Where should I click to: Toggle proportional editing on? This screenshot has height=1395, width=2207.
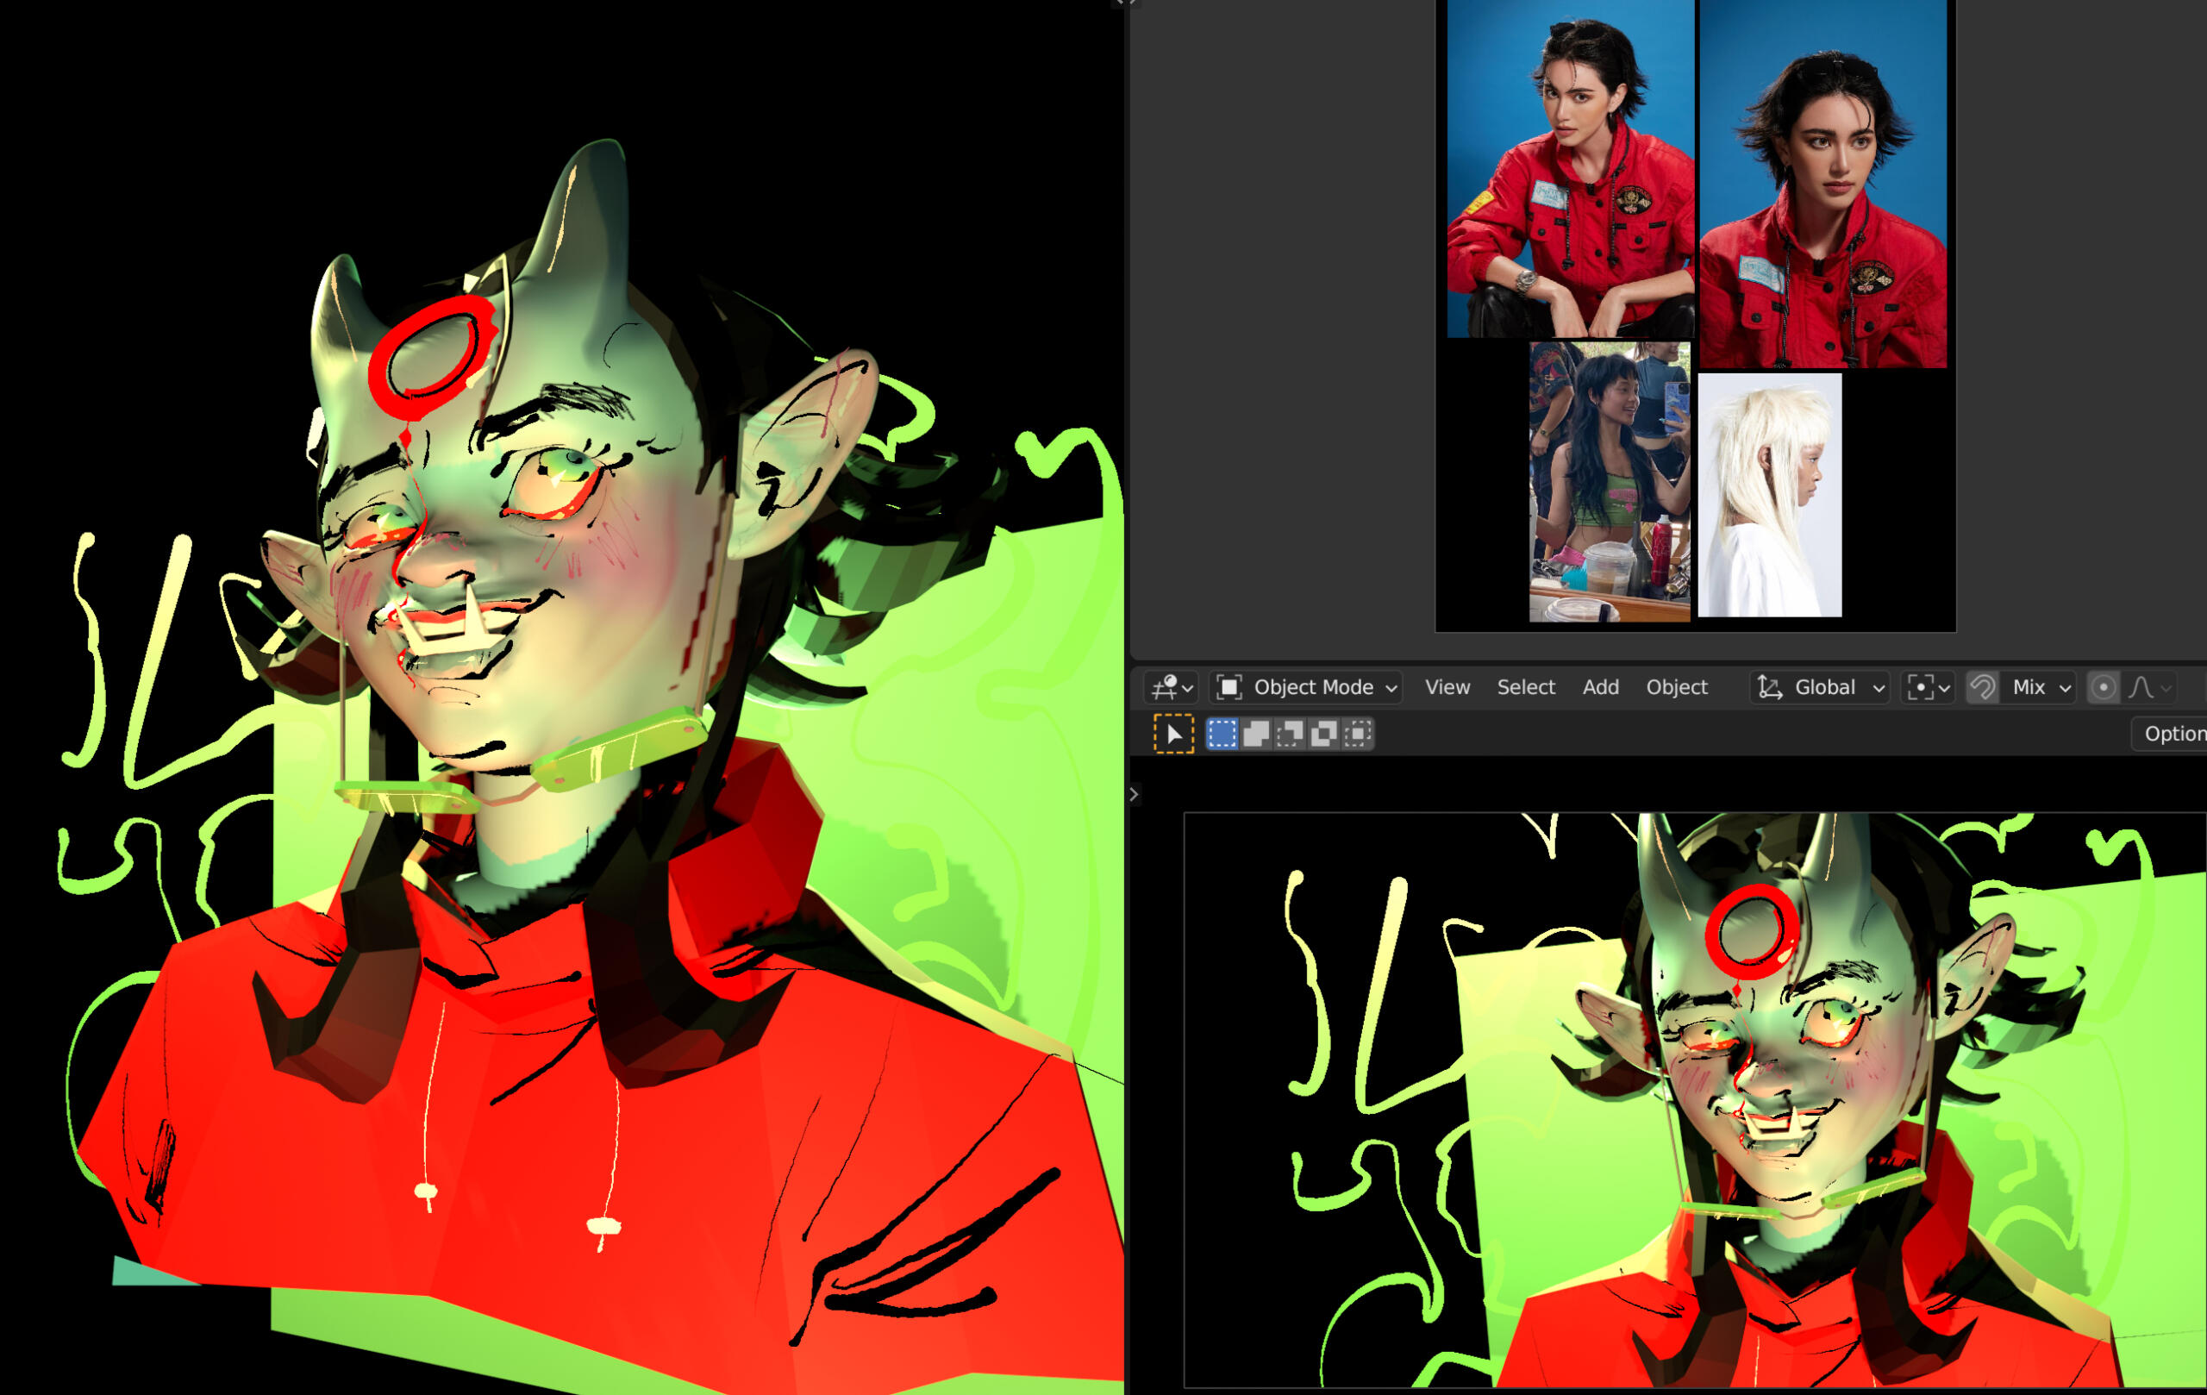tap(2104, 687)
